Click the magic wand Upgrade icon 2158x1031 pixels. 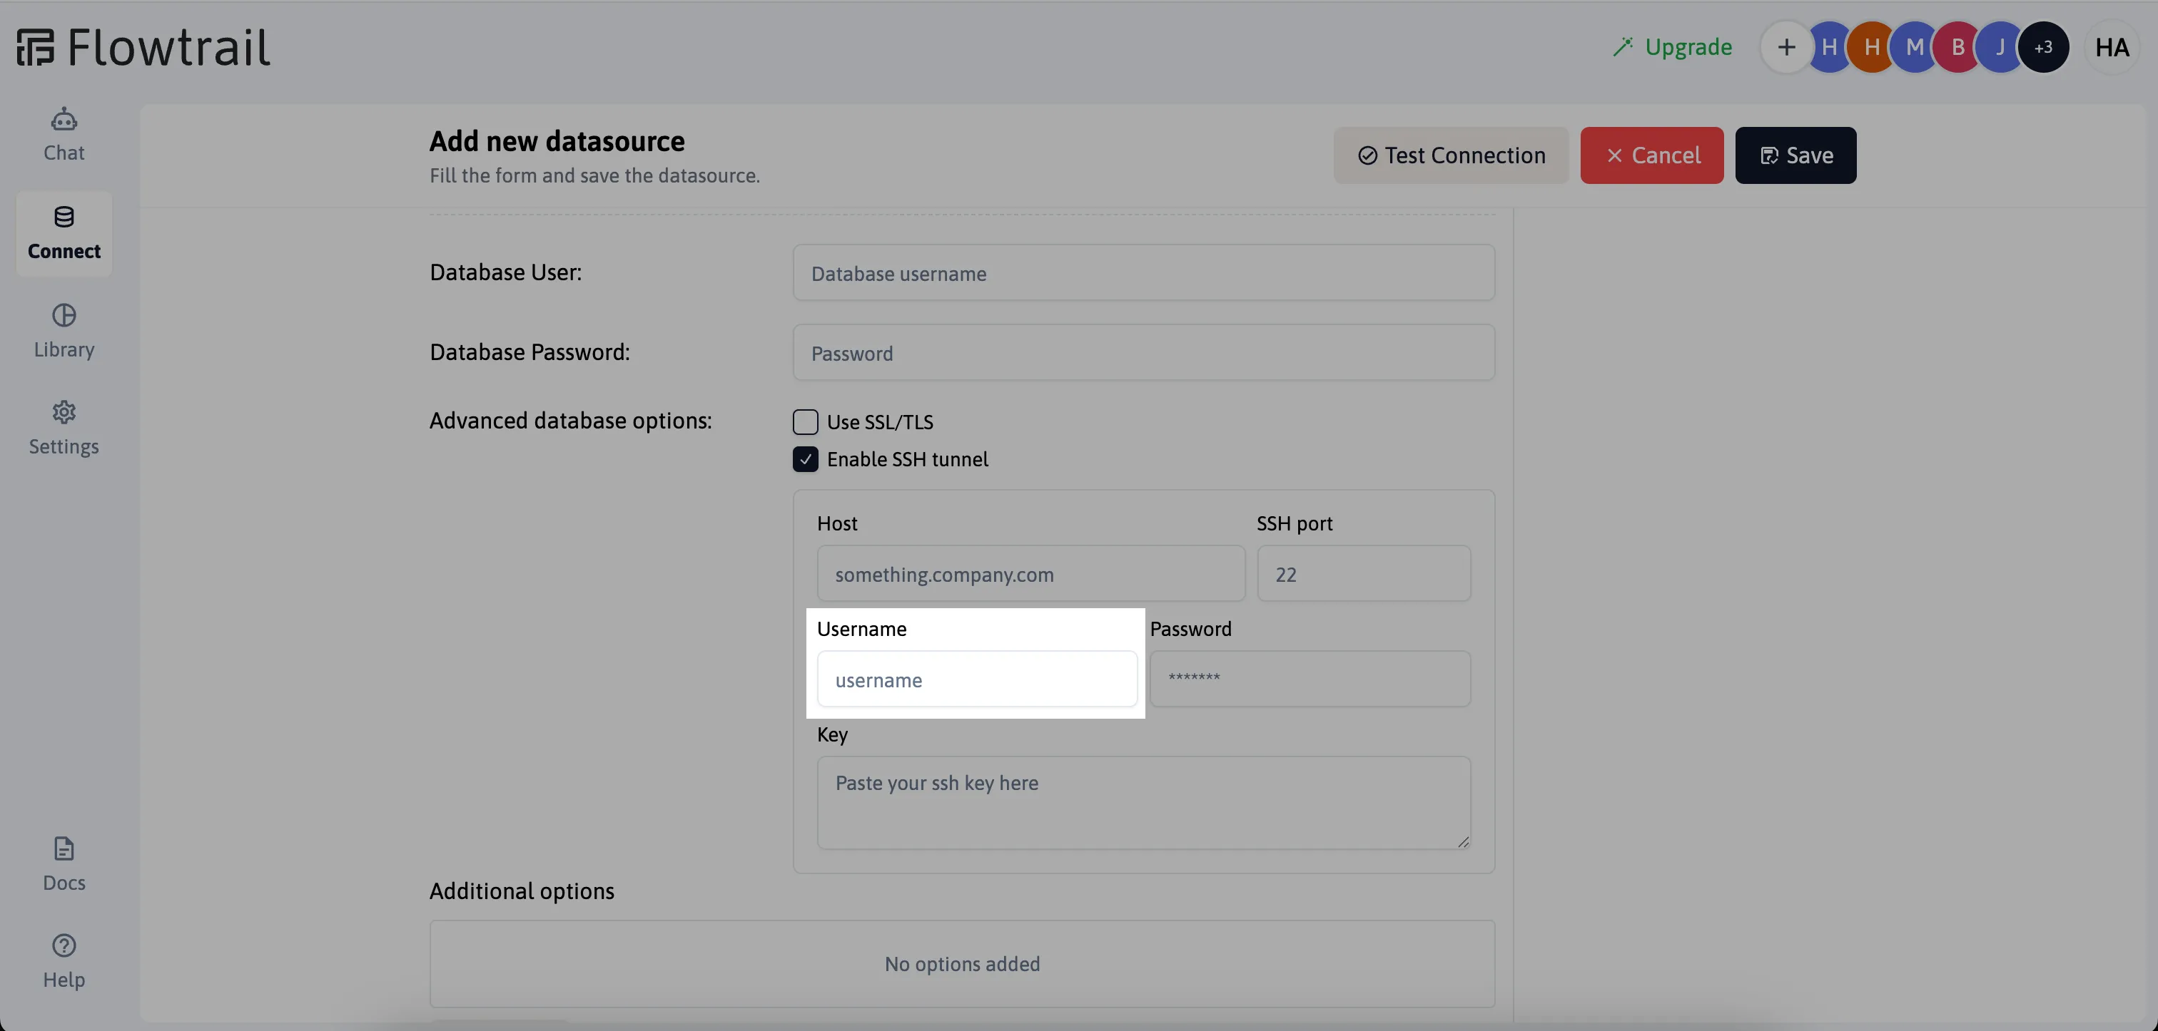[1623, 47]
